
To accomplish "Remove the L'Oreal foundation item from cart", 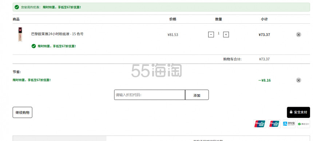I will coord(298,35).
